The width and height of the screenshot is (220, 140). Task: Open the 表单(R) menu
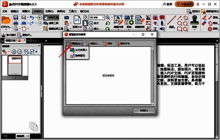tap(61, 11)
